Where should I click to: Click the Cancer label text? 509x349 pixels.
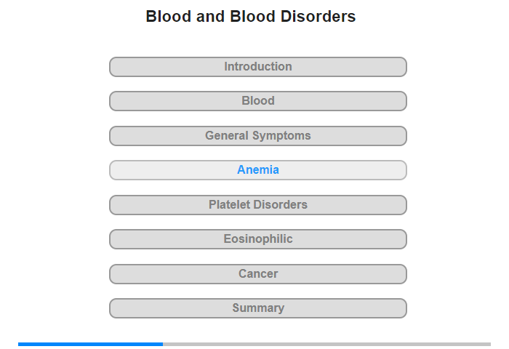point(258,273)
